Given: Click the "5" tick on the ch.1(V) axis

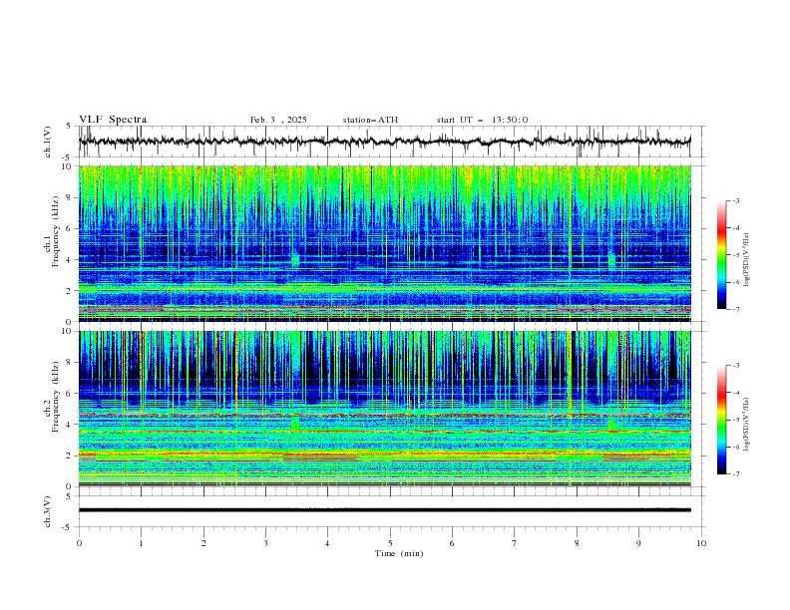Looking at the screenshot, I should click(69, 127).
